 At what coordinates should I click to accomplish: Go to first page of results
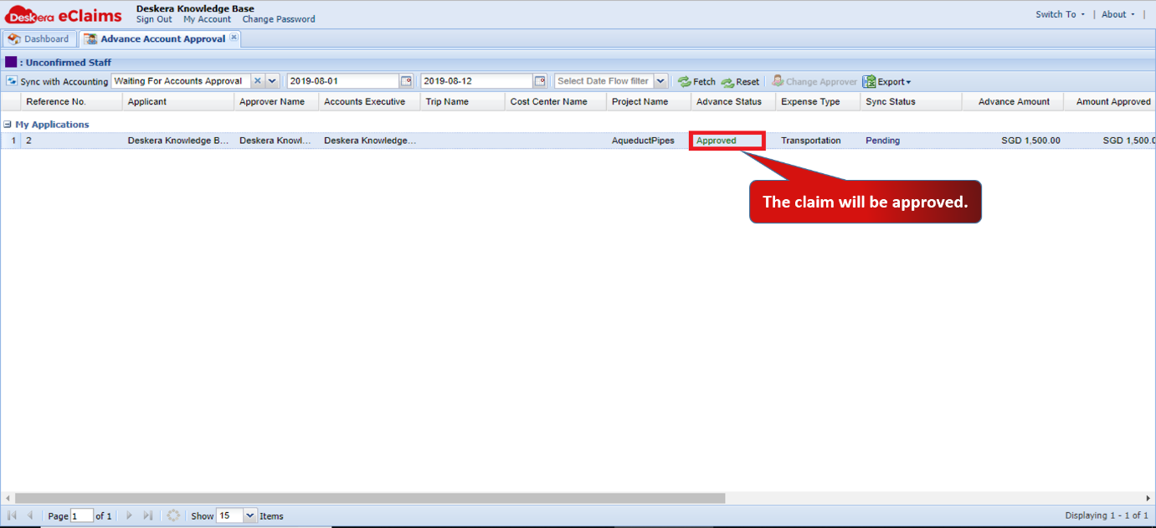13,515
